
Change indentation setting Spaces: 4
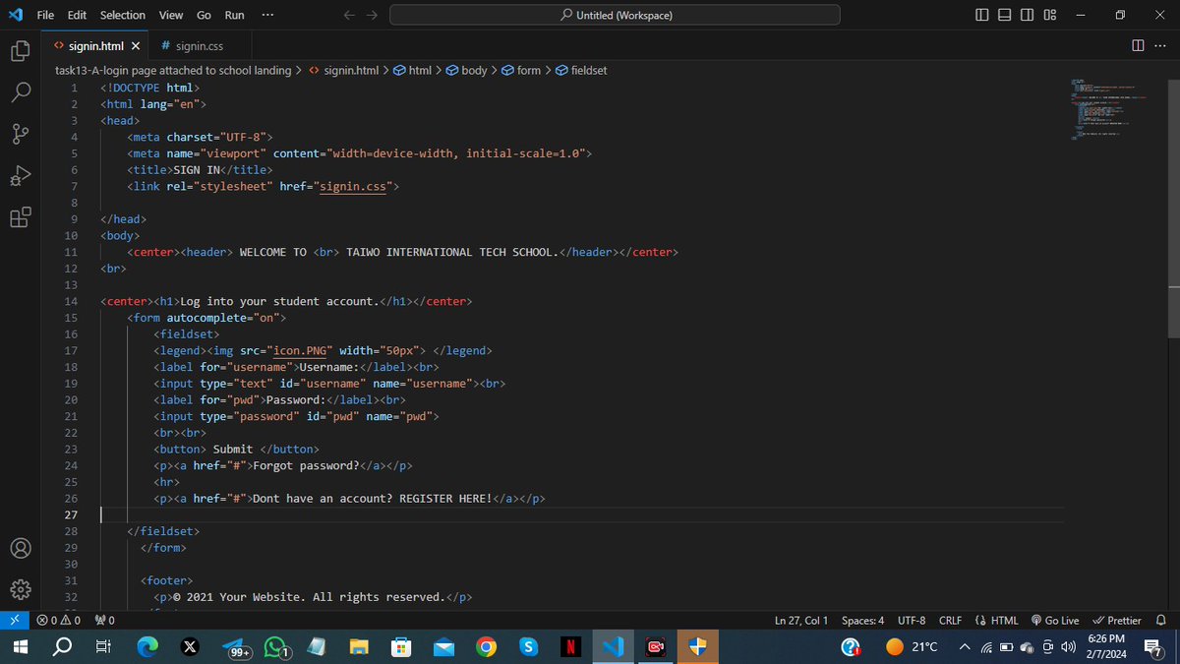[862, 621]
